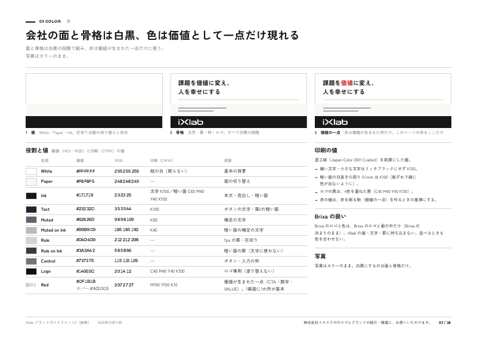Click caption 3 価値の一点 under third example
The height and width of the screenshot is (337, 477).
[x=379, y=133]
